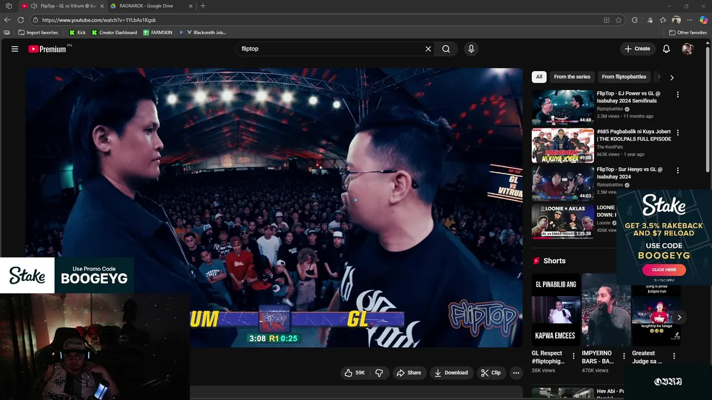Open YouTube notifications bell
Image resolution: width=712 pixels, height=400 pixels.
point(666,49)
